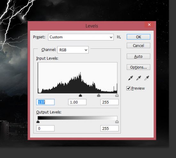176x158 pixels.
Task: Select the black point eyedropper
Action: click(131, 78)
